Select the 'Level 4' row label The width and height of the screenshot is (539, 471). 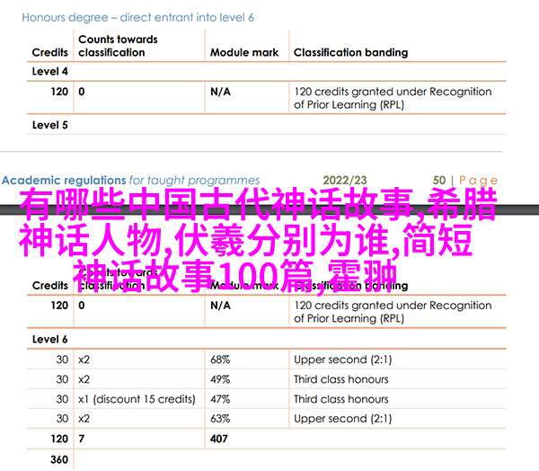tap(49, 72)
